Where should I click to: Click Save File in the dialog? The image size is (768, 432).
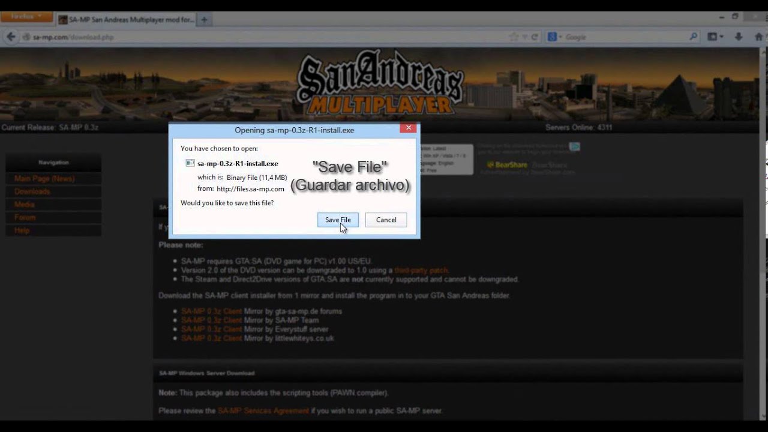click(x=338, y=220)
